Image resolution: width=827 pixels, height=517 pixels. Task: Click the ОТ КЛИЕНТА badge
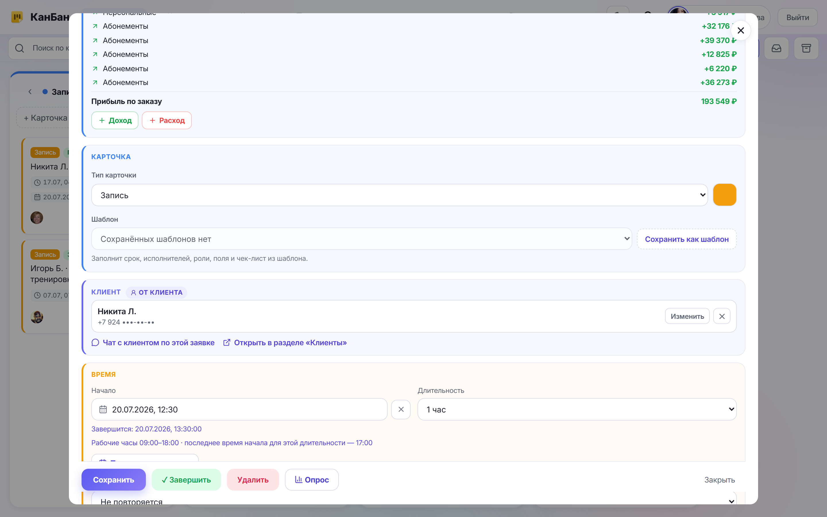(x=156, y=292)
